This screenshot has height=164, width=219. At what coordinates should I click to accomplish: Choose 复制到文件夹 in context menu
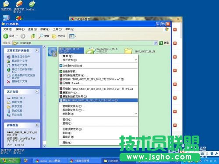tap(98, 106)
